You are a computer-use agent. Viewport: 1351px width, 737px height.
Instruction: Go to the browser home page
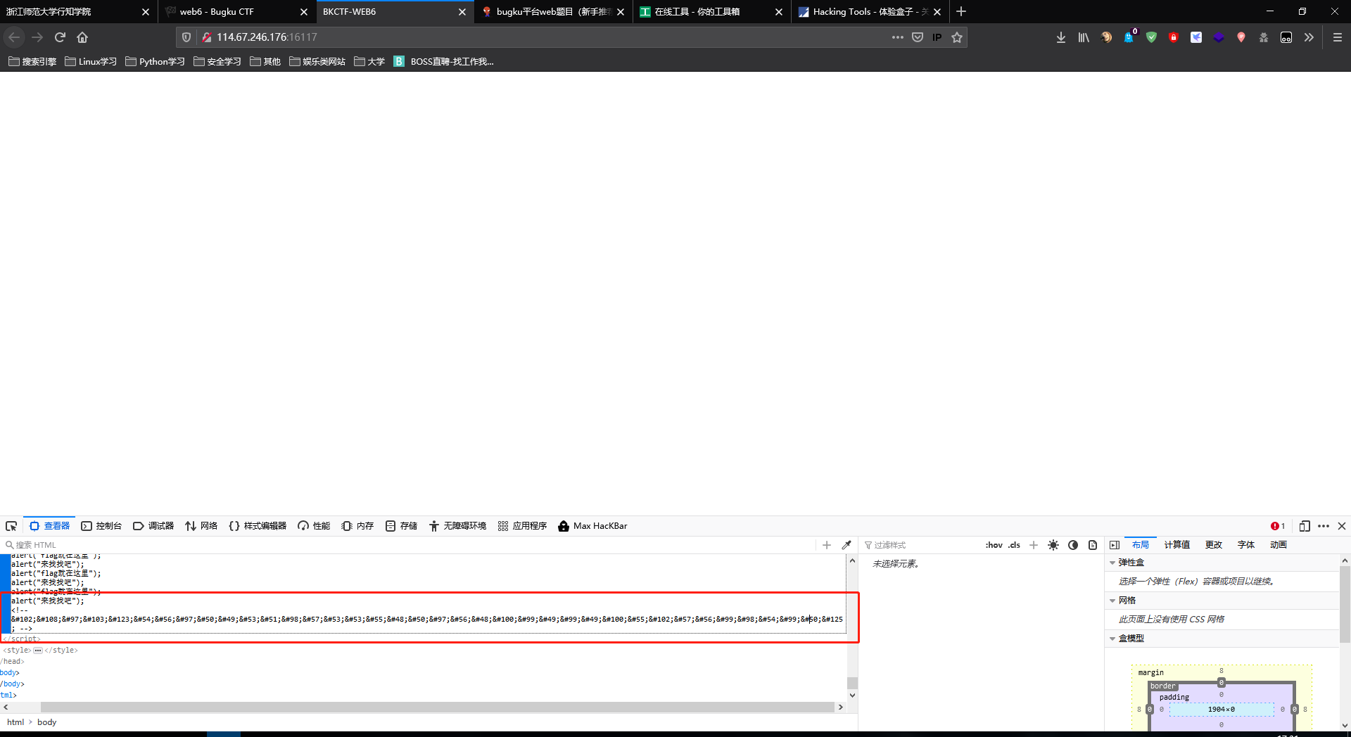click(x=82, y=37)
